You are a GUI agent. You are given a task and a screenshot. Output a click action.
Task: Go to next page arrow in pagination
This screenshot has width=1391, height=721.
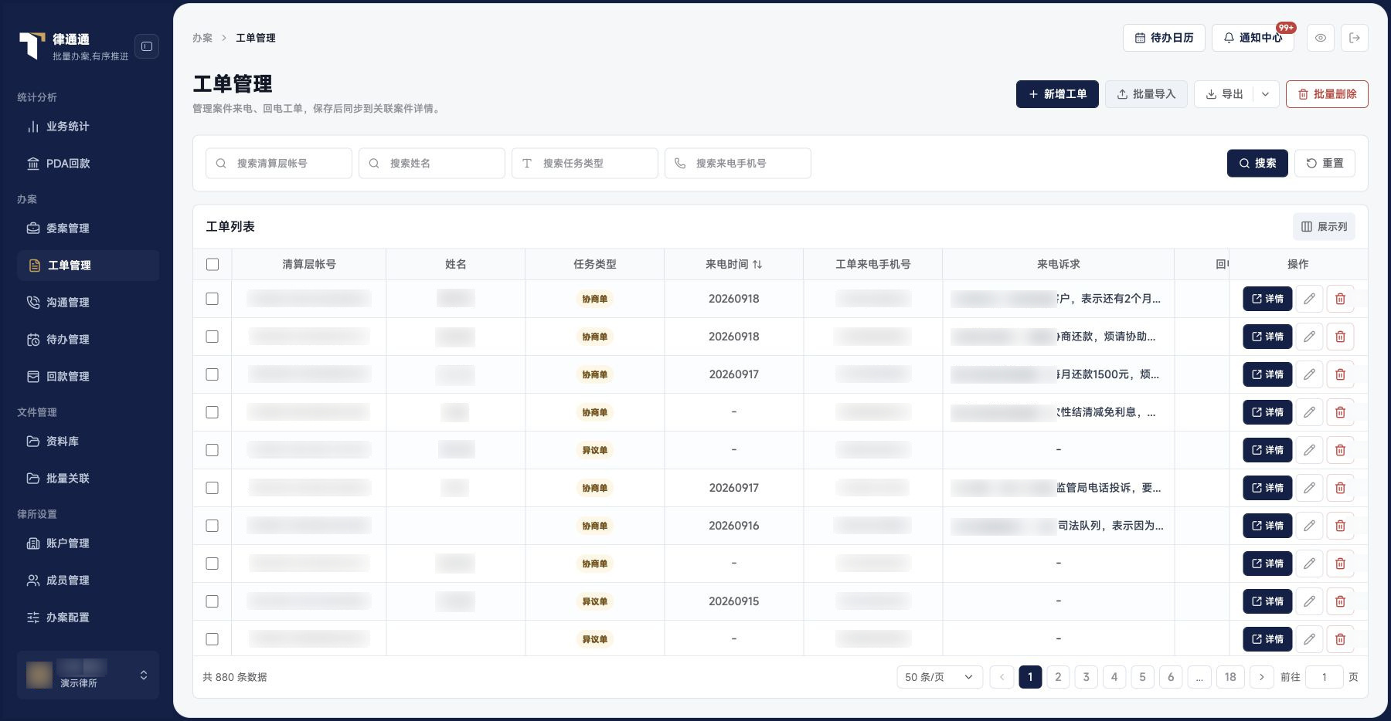1262,677
